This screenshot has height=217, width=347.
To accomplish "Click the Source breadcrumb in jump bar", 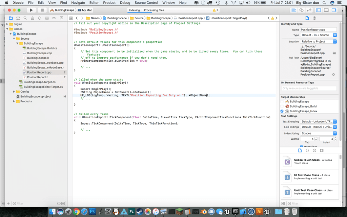I will click(x=139, y=18).
